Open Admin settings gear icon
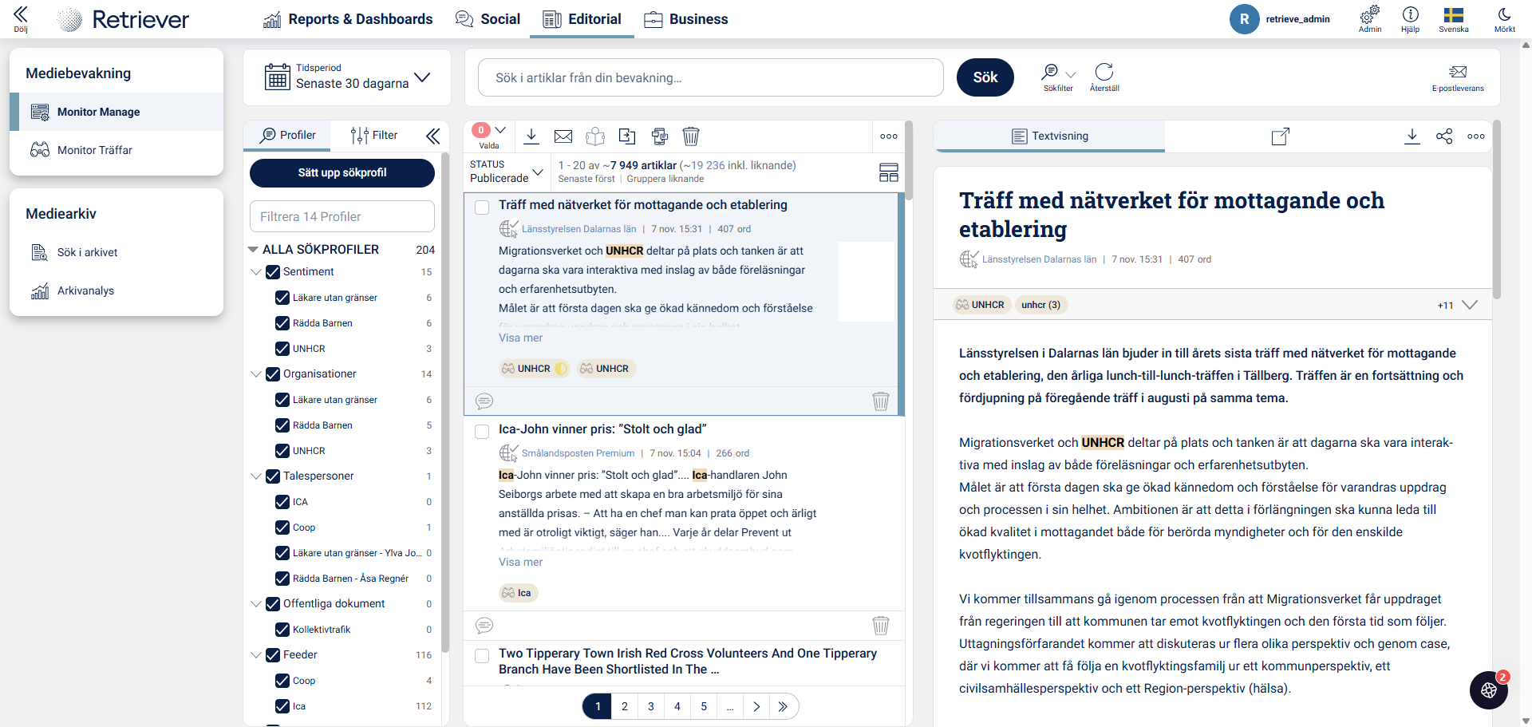This screenshot has width=1532, height=727. 1370,18
